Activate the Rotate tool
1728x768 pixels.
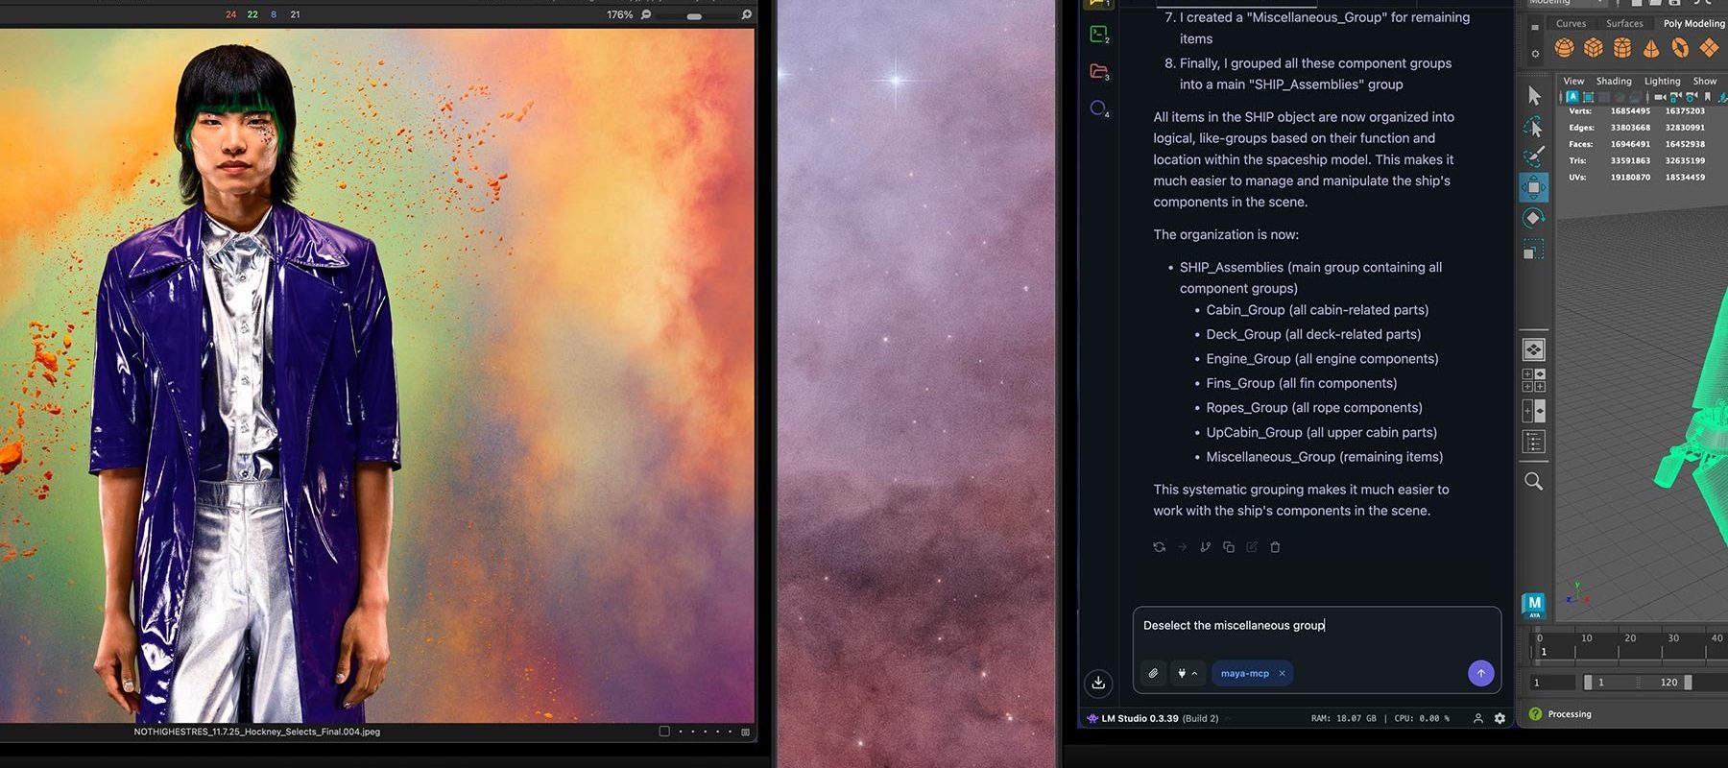pyautogui.click(x=1533, y=218)
